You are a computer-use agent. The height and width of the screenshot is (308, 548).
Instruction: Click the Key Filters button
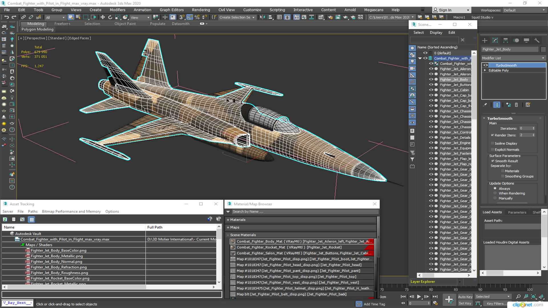(495, 303)
